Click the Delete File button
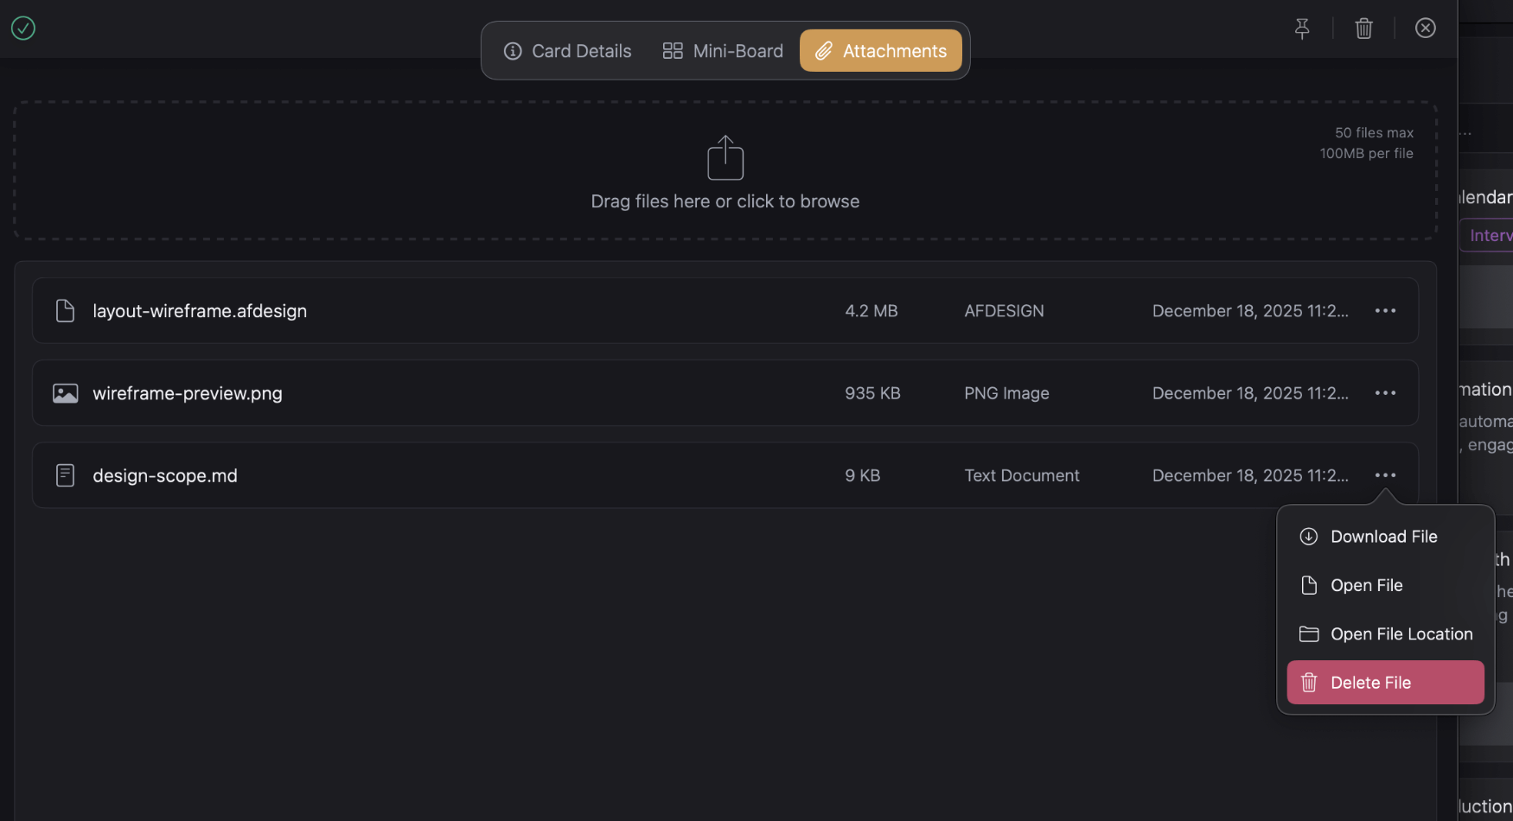The width and height of the screenshot is (1513, 821). pyautogui.click(x=1384, y=682)
